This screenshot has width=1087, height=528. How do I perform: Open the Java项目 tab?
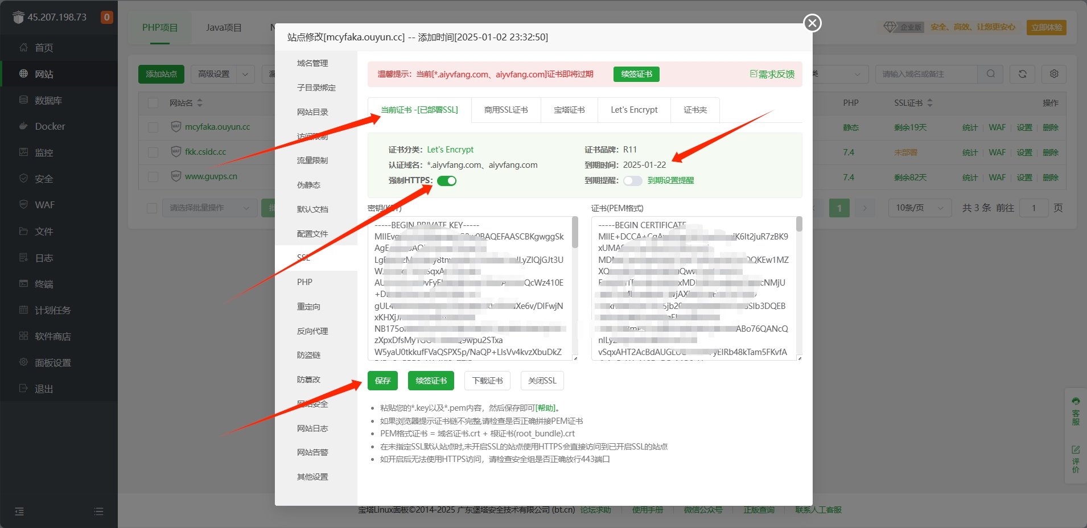click(x=224, y=27)
